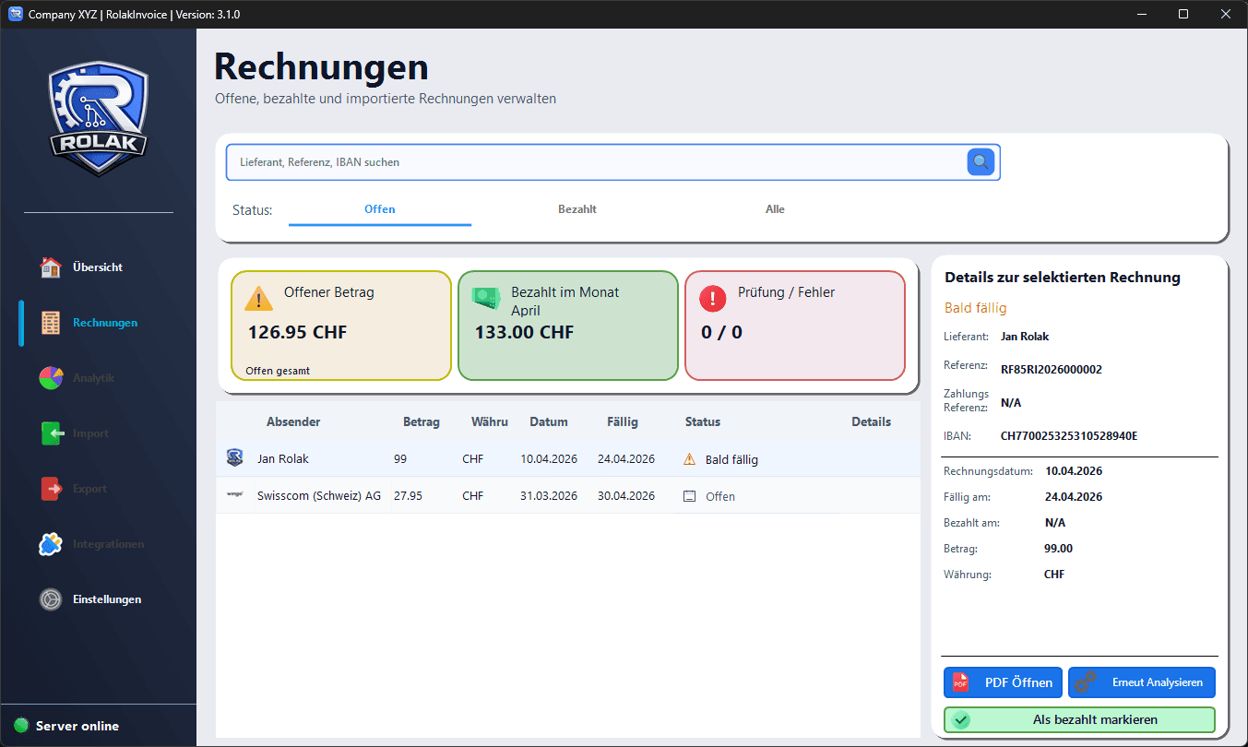Viewport: 1248px width, 747px height.
Task: Click the Analytik pie chart icon
Action: [51, 378]
